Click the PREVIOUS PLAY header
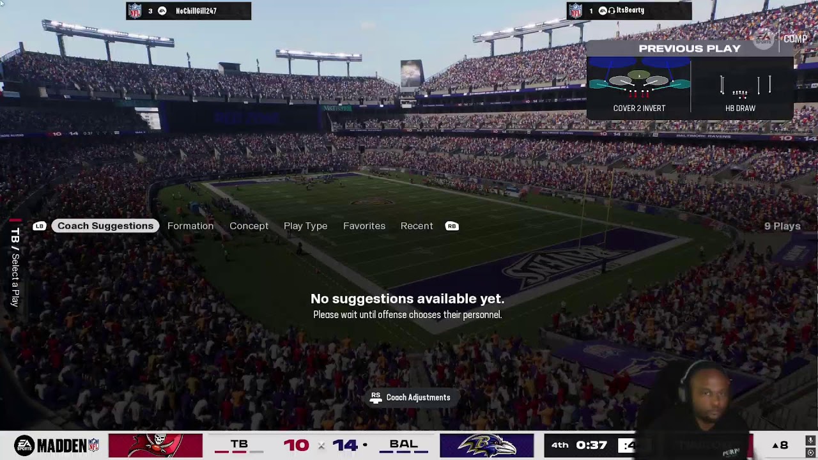This screenshot has height=460, width=818. click(690, 49)
